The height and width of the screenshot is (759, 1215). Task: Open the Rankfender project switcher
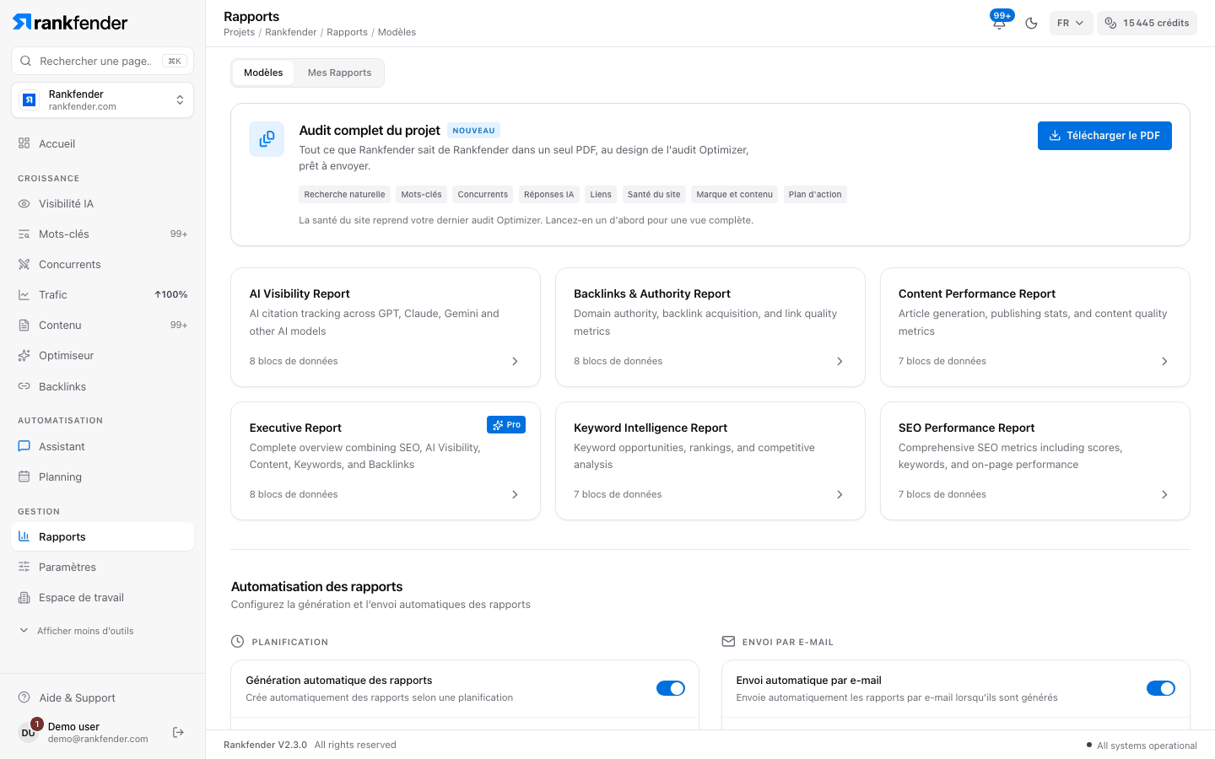click(102, 100)
